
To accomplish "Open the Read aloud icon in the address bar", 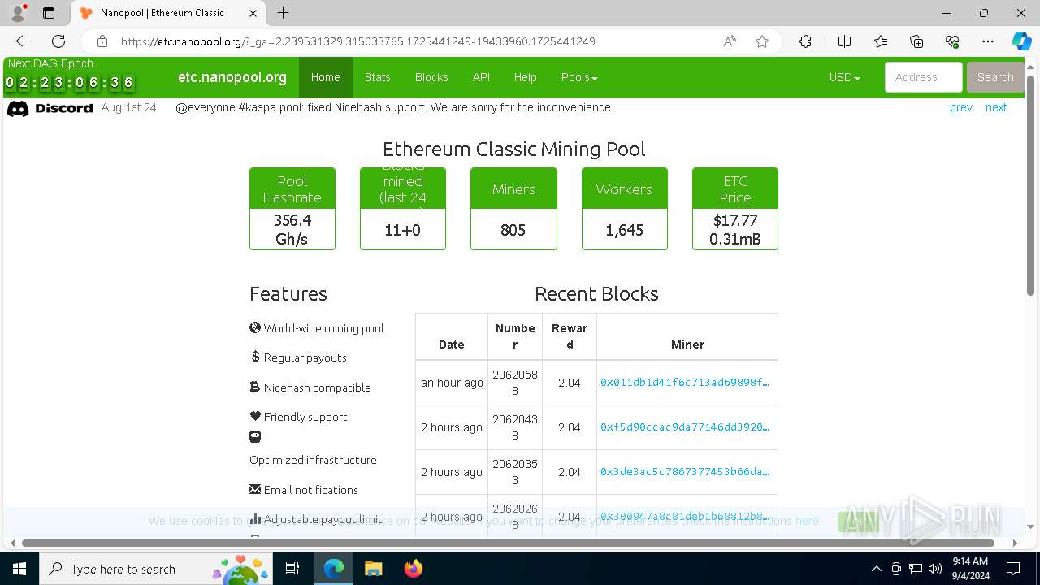I will (x=730, y=41).
